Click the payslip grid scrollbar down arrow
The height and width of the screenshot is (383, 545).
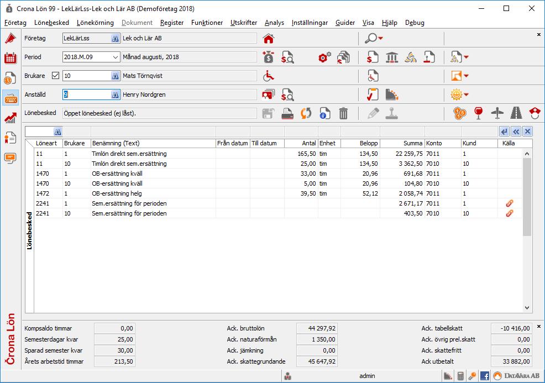527,308
